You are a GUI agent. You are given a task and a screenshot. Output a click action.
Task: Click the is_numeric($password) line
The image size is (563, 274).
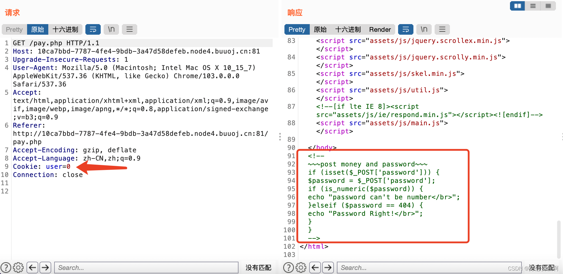365,189
